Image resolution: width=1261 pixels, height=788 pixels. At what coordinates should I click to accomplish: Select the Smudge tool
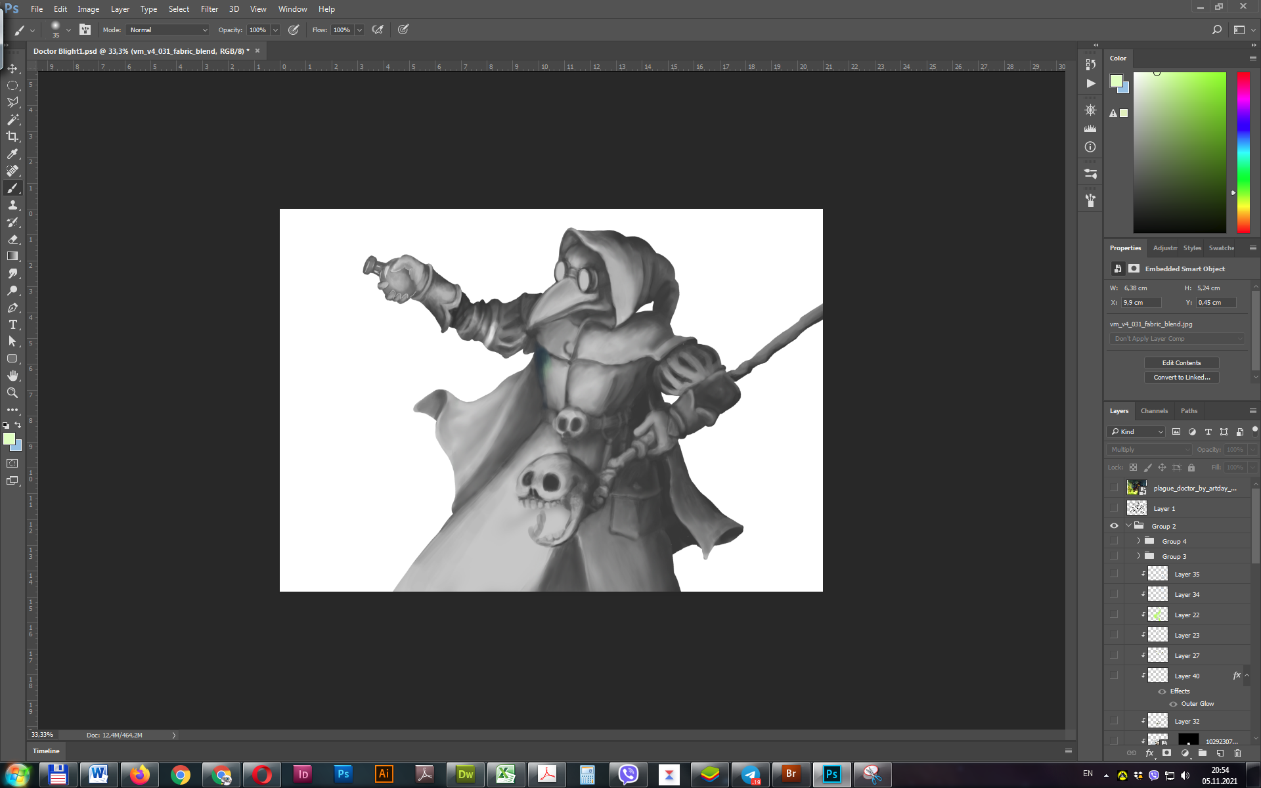coord(12,273)
